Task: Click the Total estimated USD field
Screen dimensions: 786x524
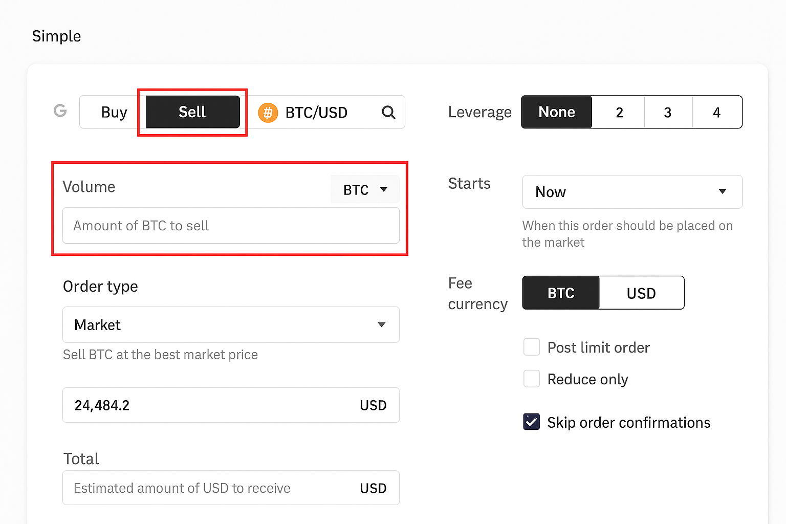Action: pos(230,488)
